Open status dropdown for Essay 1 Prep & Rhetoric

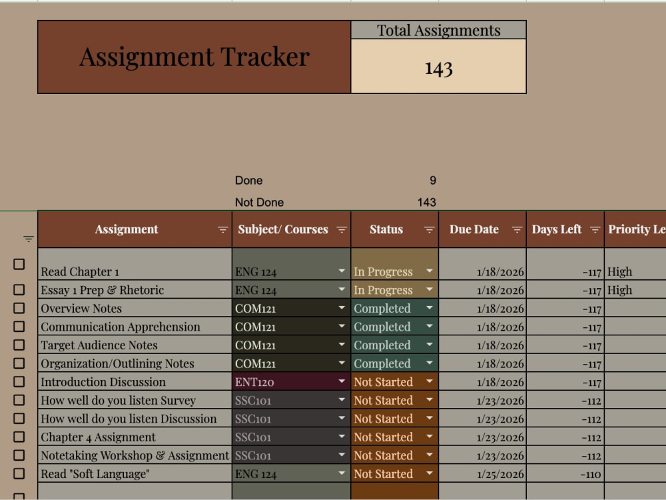pos(430,289)
